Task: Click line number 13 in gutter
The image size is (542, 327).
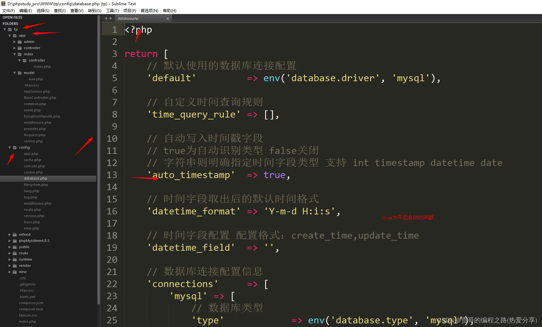Action: click(x=112, y=175)
